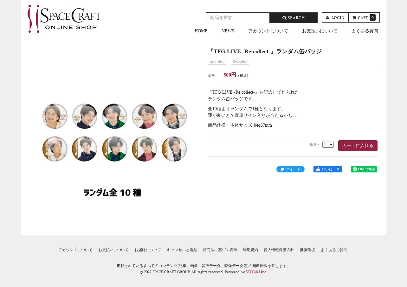Open the 数量 quantity dropdown
This screenshot has width=407, height=287.
[328, 144]
